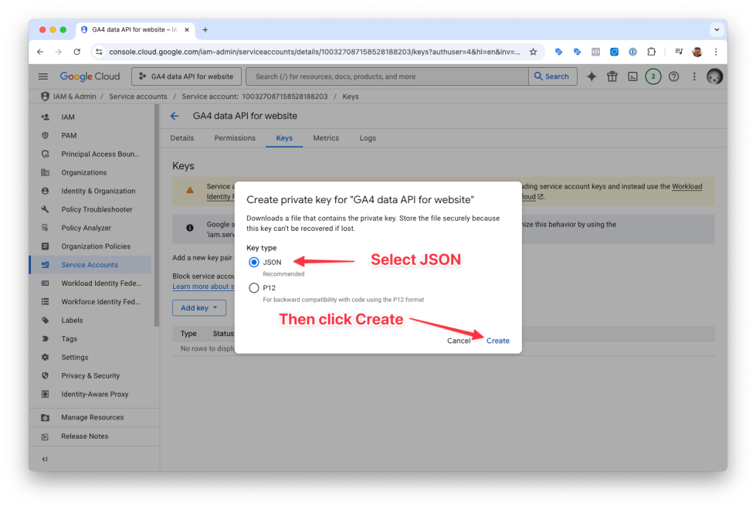Click the gift icon in top bar

pos(612,76)
